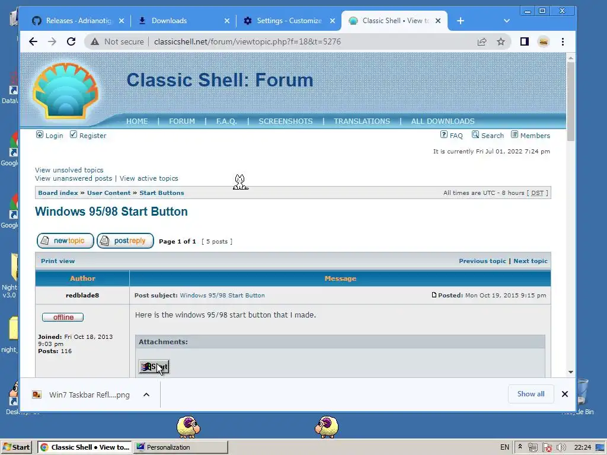Click the small post icon beside Posted
Screen dimensions: 607x455
pos(434,295)
